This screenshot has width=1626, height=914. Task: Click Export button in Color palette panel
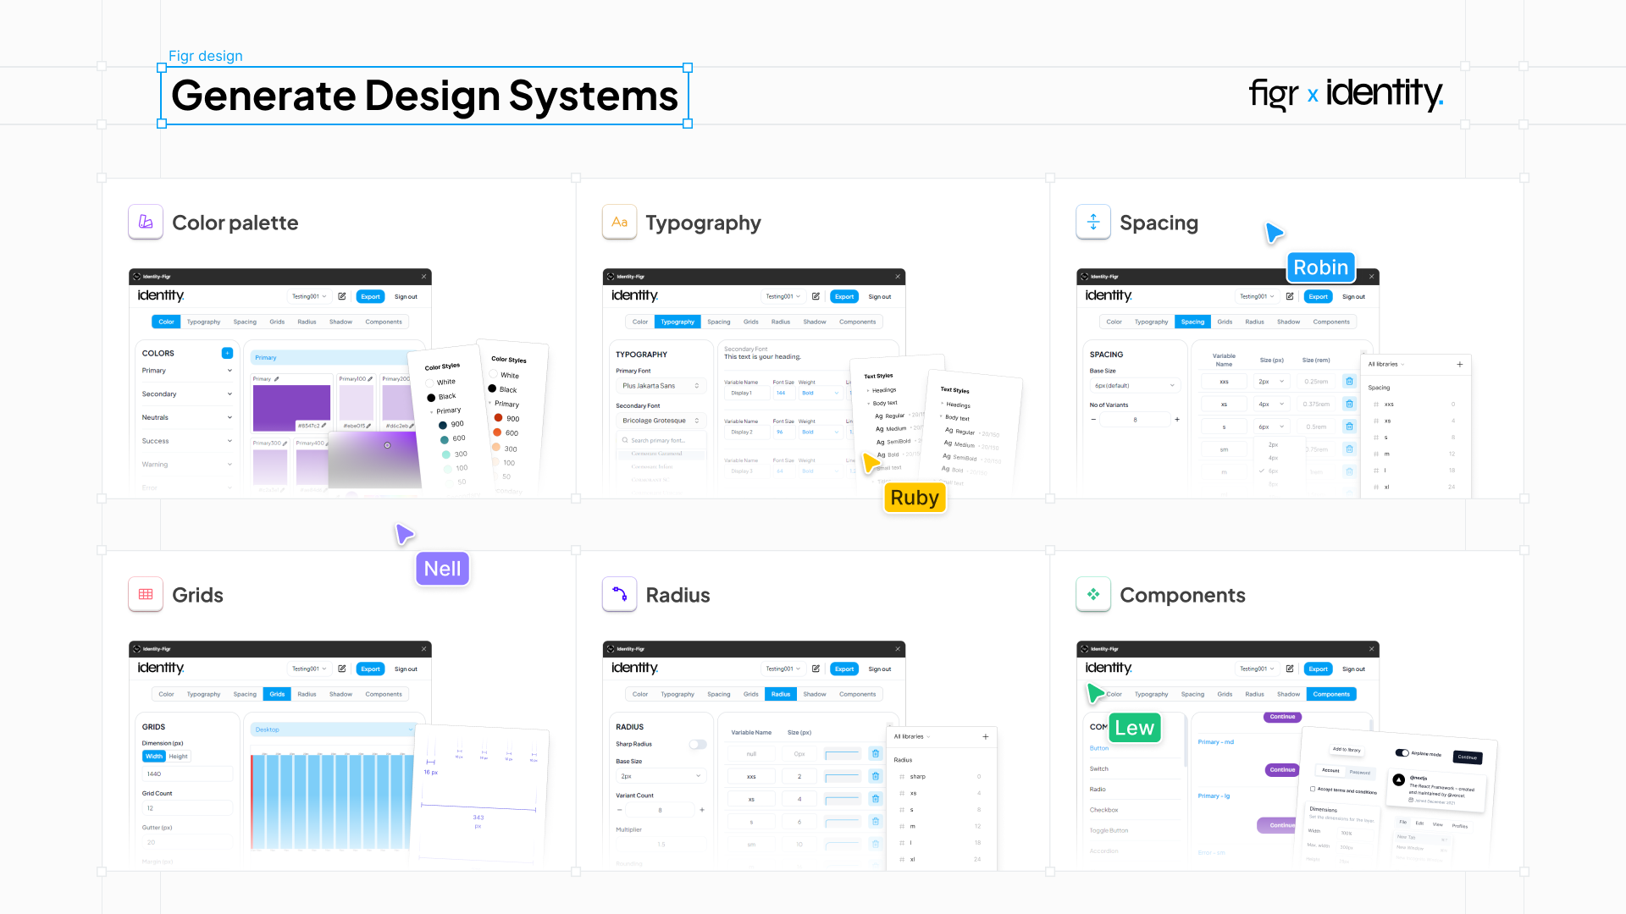(368, 295)
